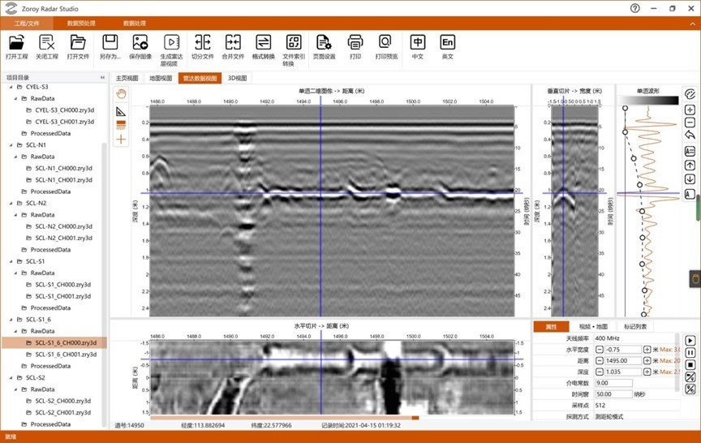Click the 介电常数 value input field

coord(614,382)
